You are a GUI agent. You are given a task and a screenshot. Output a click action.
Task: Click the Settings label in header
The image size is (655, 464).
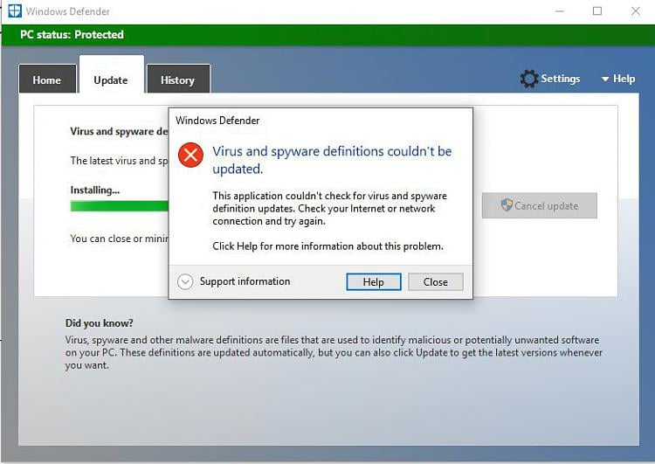tap(561, 79)
